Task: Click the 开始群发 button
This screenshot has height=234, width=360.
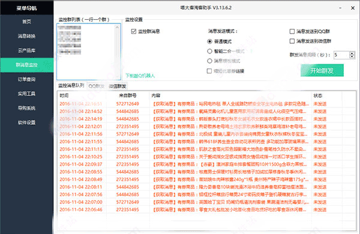Action: coord(322,70)
